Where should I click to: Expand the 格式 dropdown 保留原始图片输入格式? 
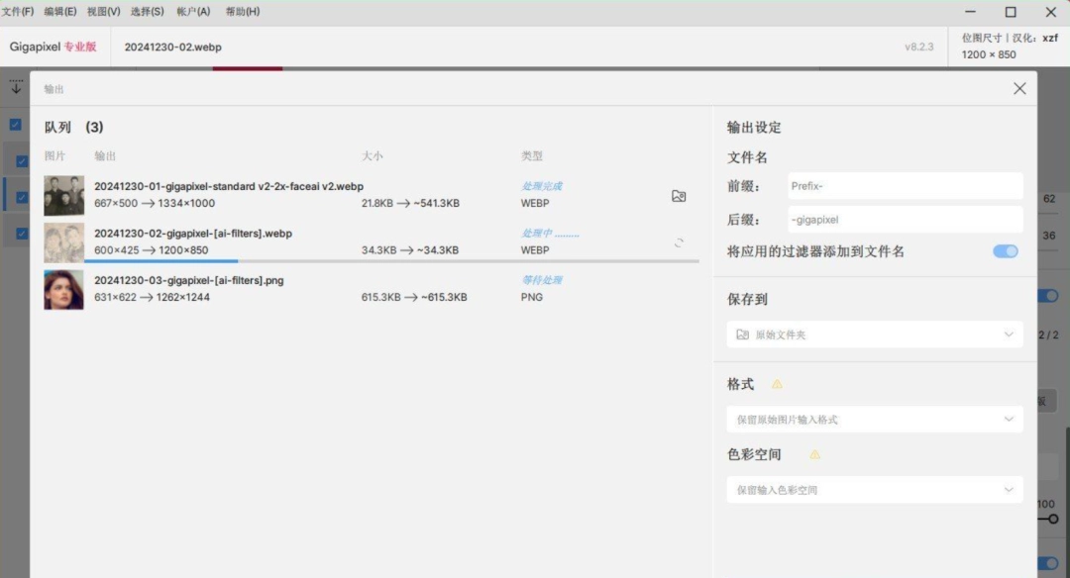874,420
